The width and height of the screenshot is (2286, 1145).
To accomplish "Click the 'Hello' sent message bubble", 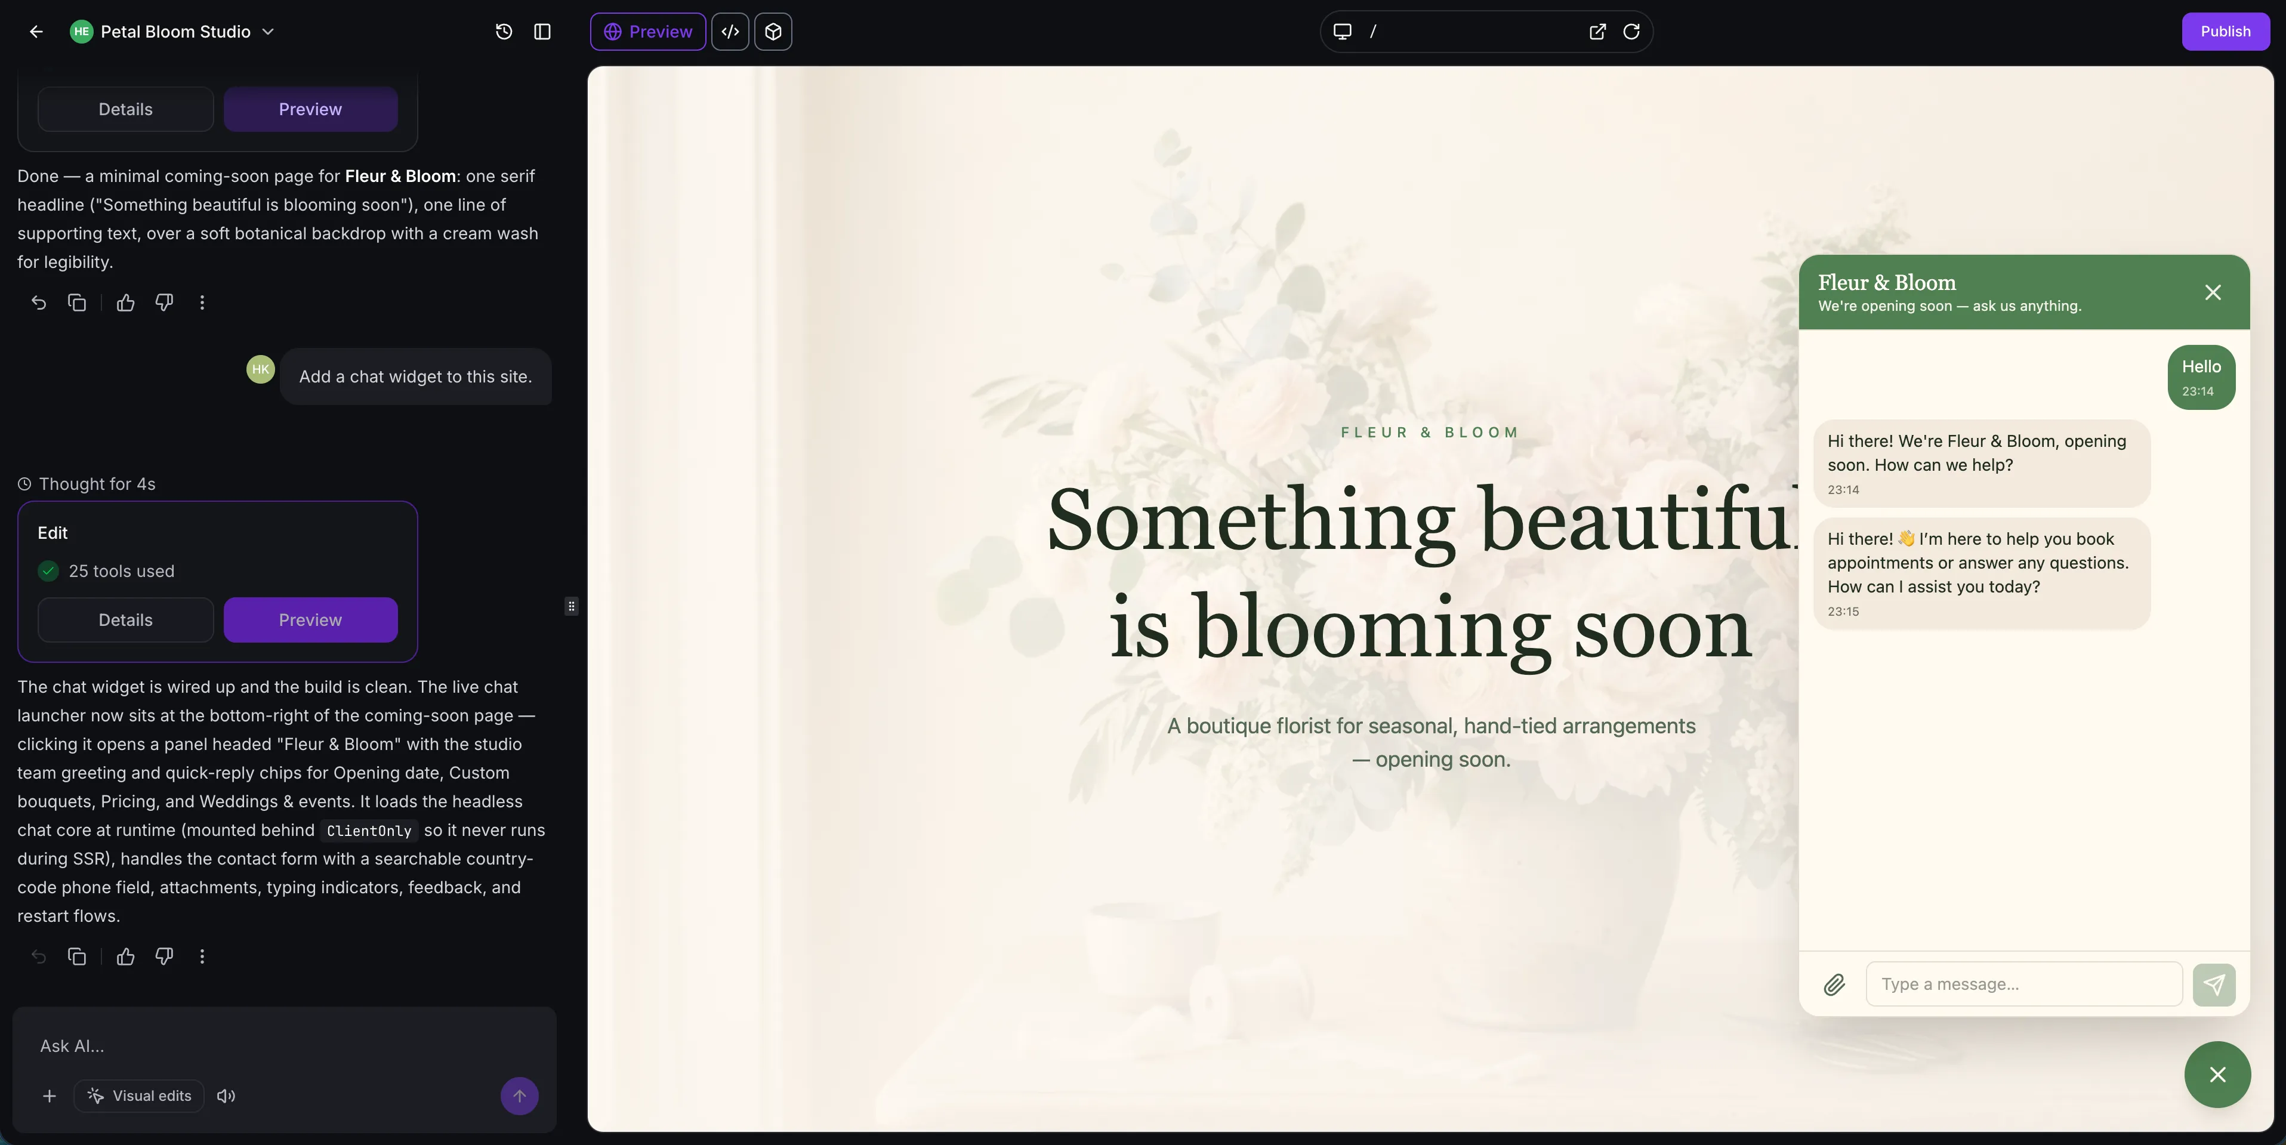I will pyautogui.click(x=2202, y=377).
